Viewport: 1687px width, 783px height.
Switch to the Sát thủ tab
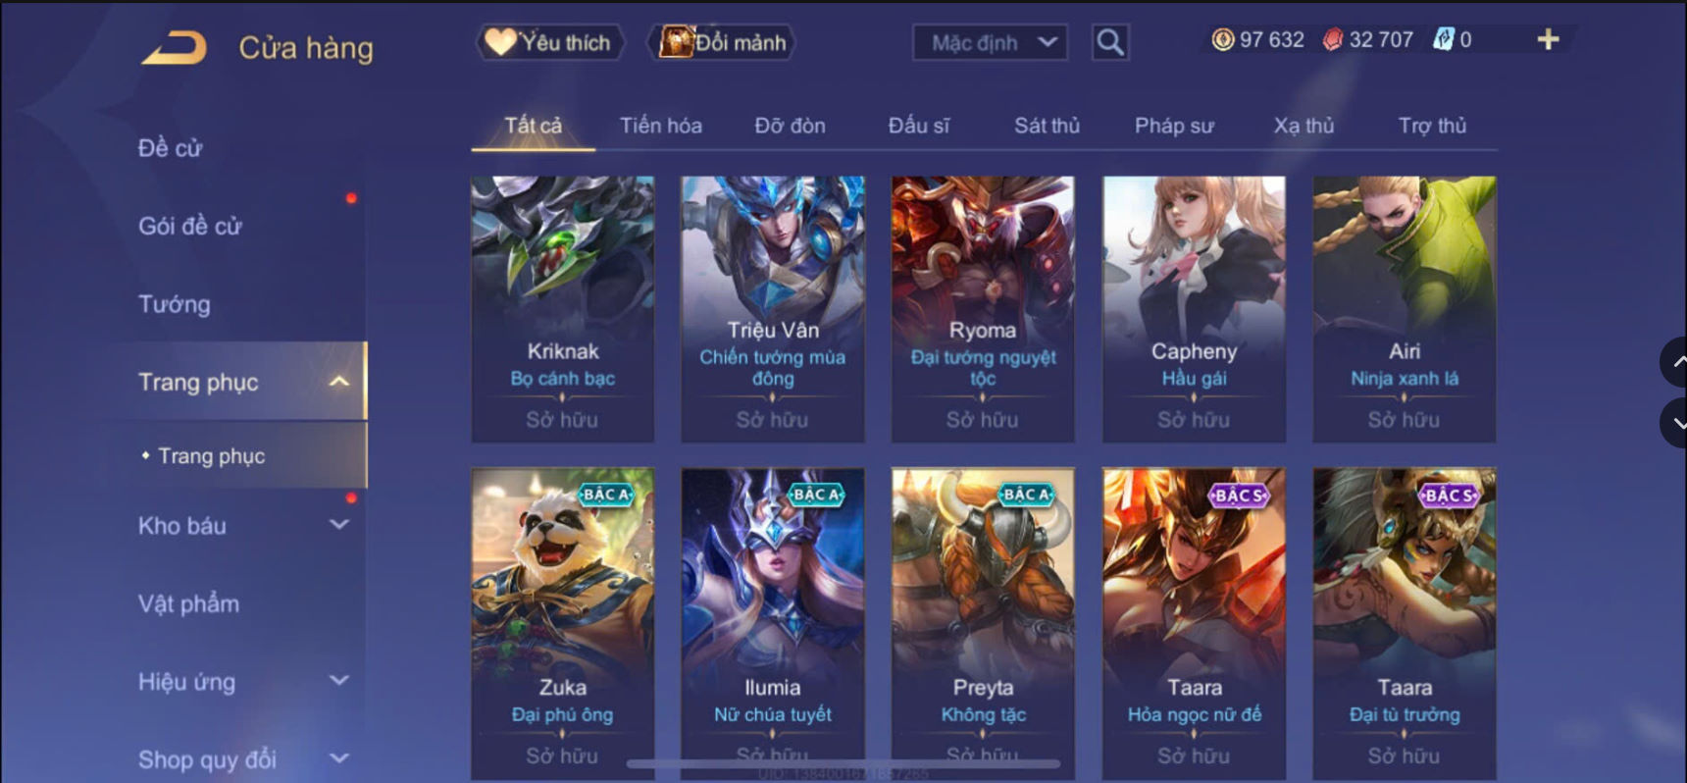pos(1047,126)
